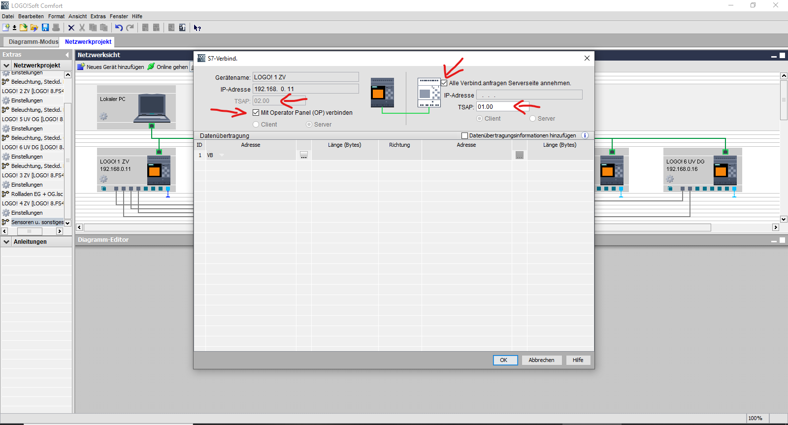Click Netzwerksicht vertical scrollbar thumb
The height and width of the screenshot is (425, 788).
click(784, 99)
